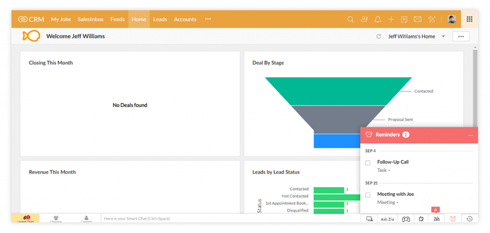490x233 pixels.
Task: Check the Meeting with Joe reminder checkbox
Action: (x=368, y=195)
